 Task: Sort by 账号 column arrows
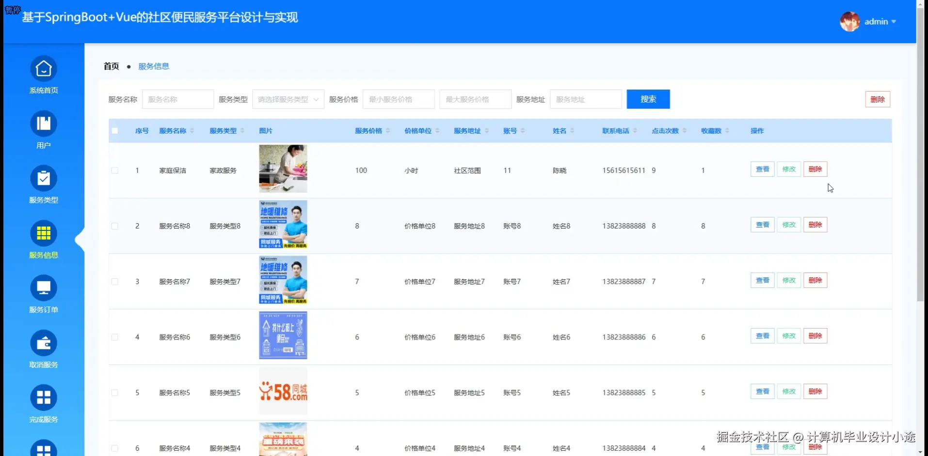(x=523, y=131)
